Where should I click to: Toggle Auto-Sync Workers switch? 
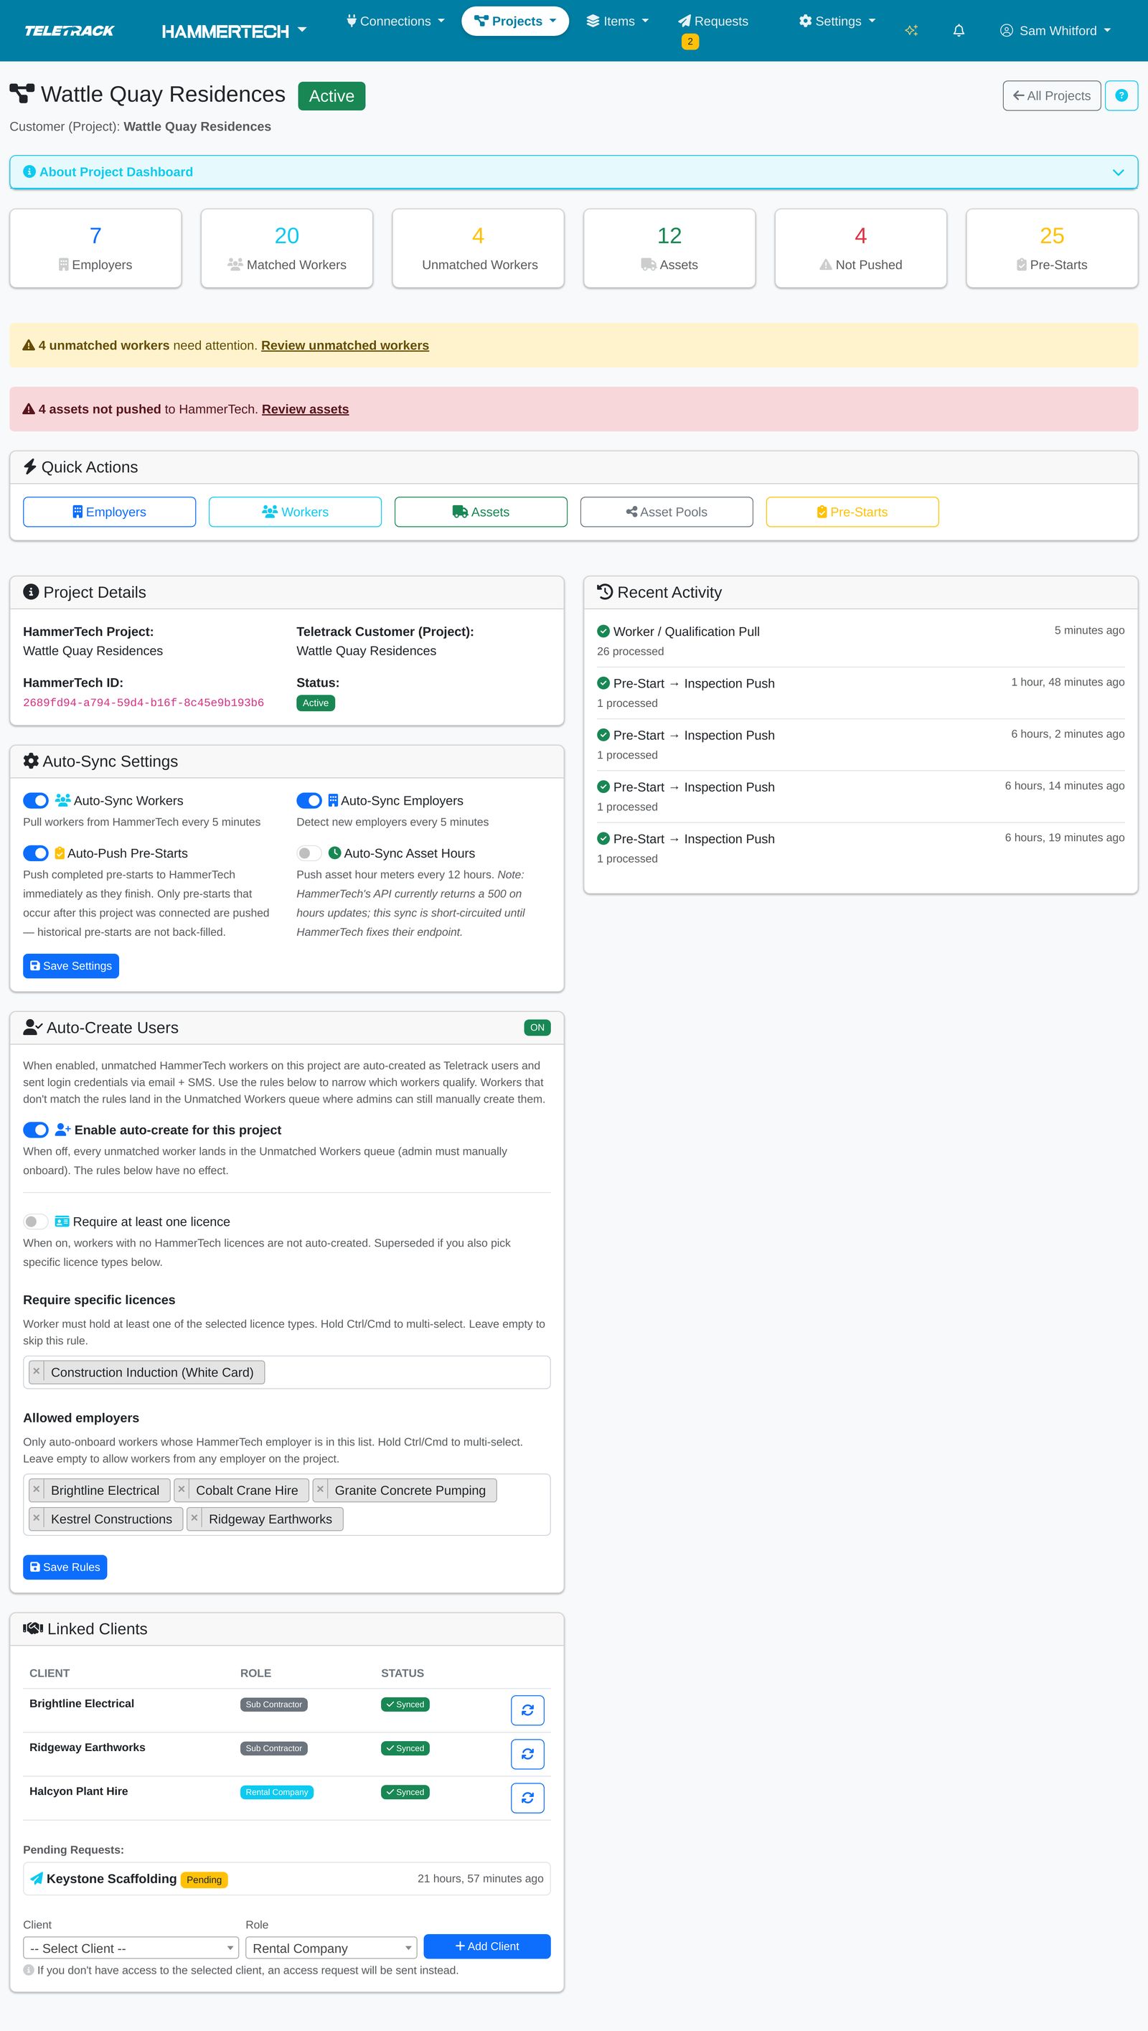click(x=35, y=800)
